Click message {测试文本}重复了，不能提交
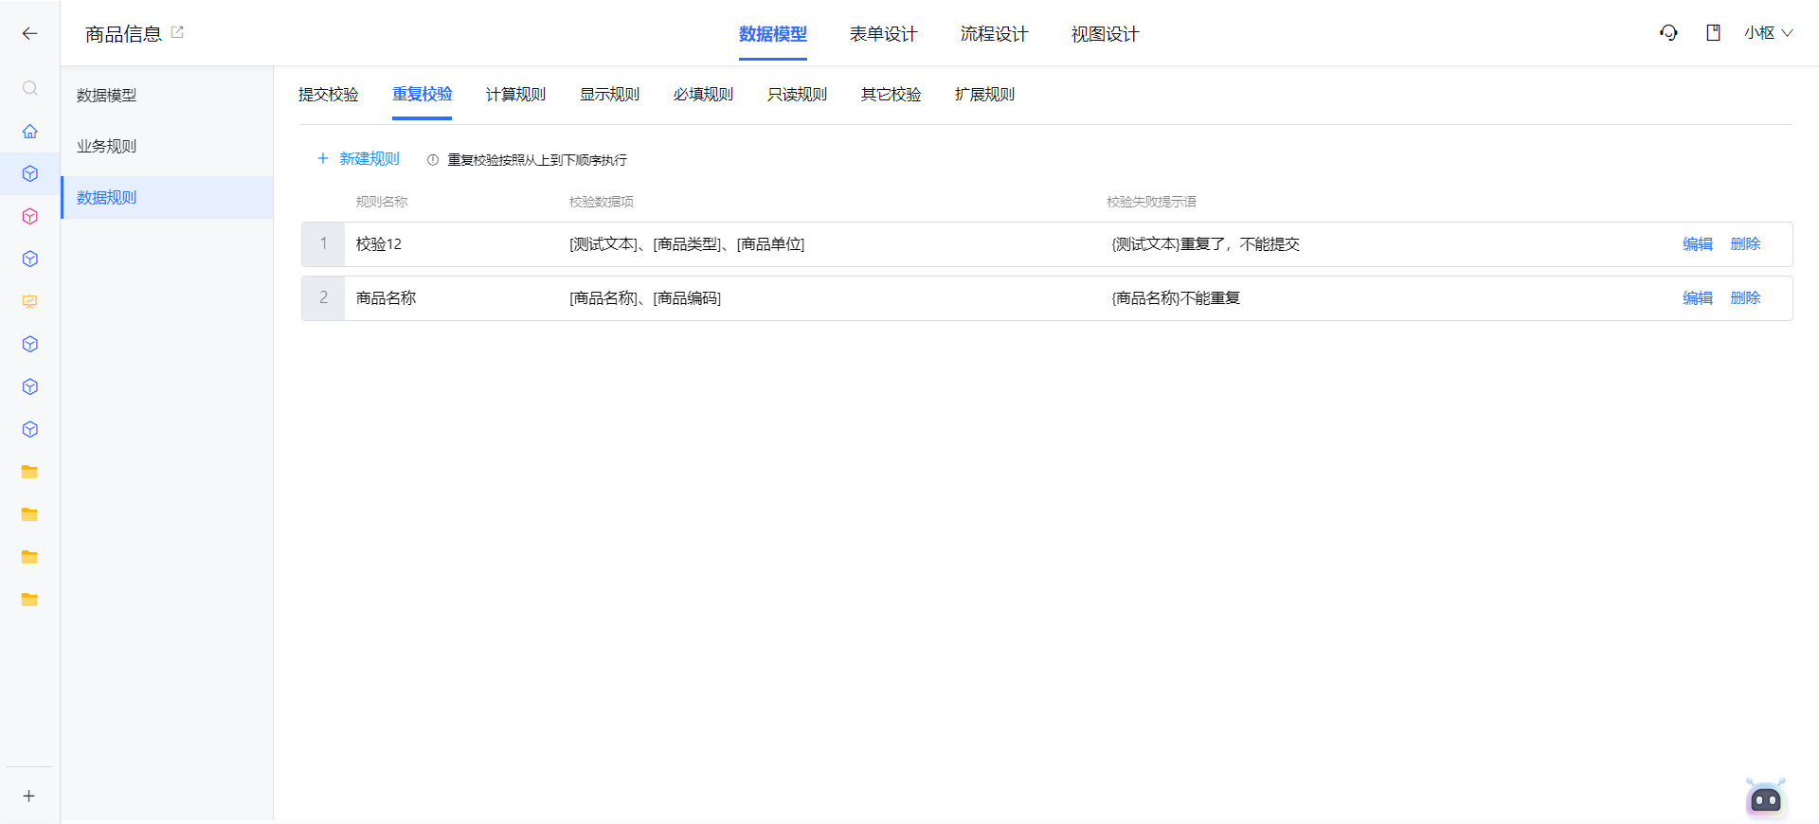Viewport: 1819px width, 824px height. [x=1205, y=244]
